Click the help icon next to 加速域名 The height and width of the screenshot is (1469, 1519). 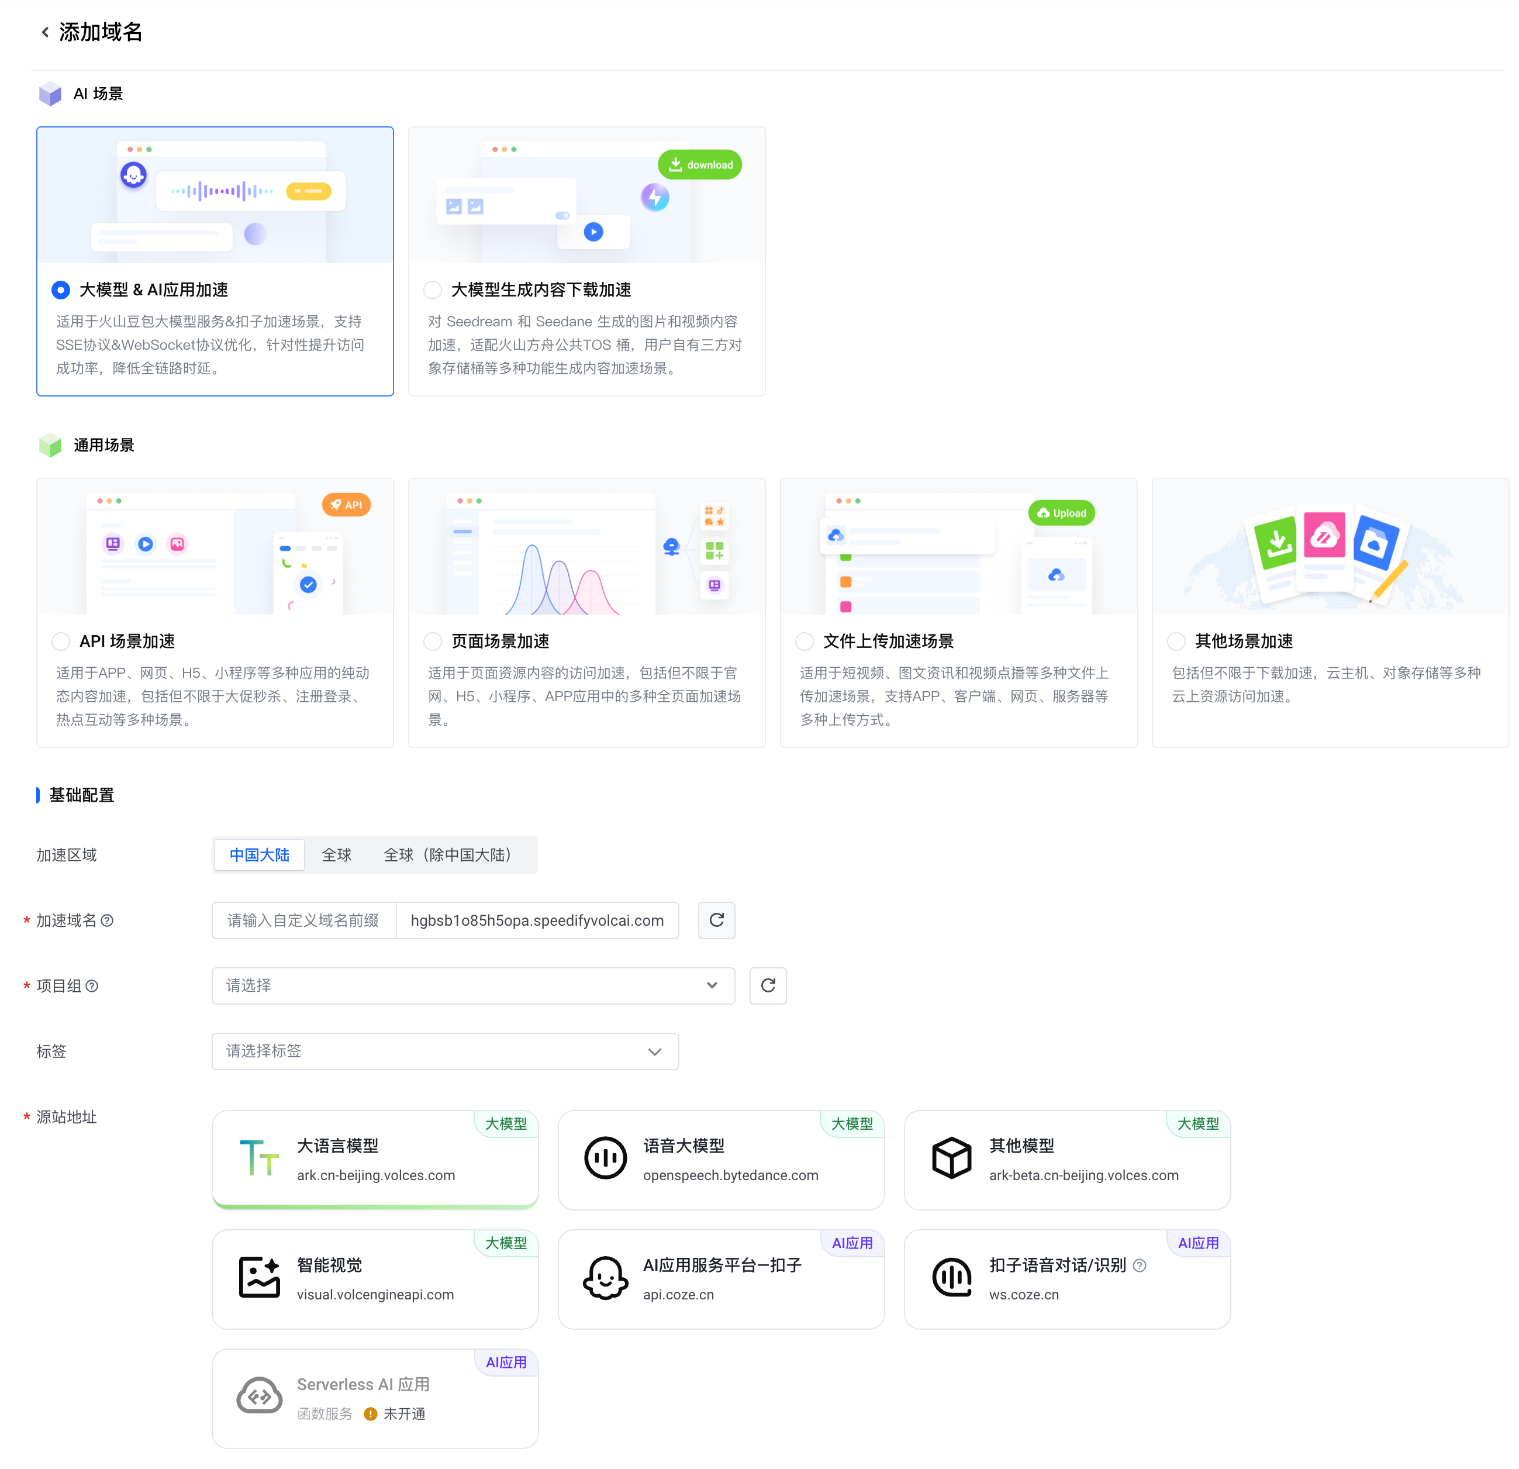click(108, 920)
